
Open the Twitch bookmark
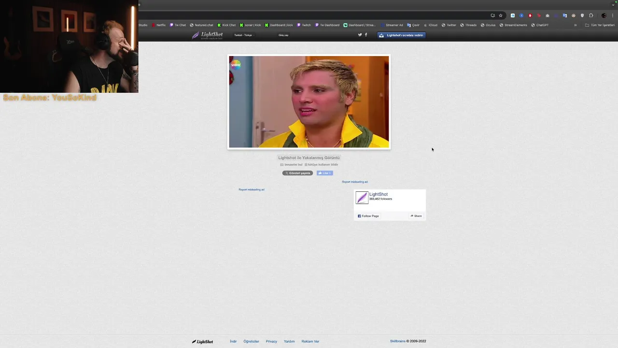(x=304, y=25)
